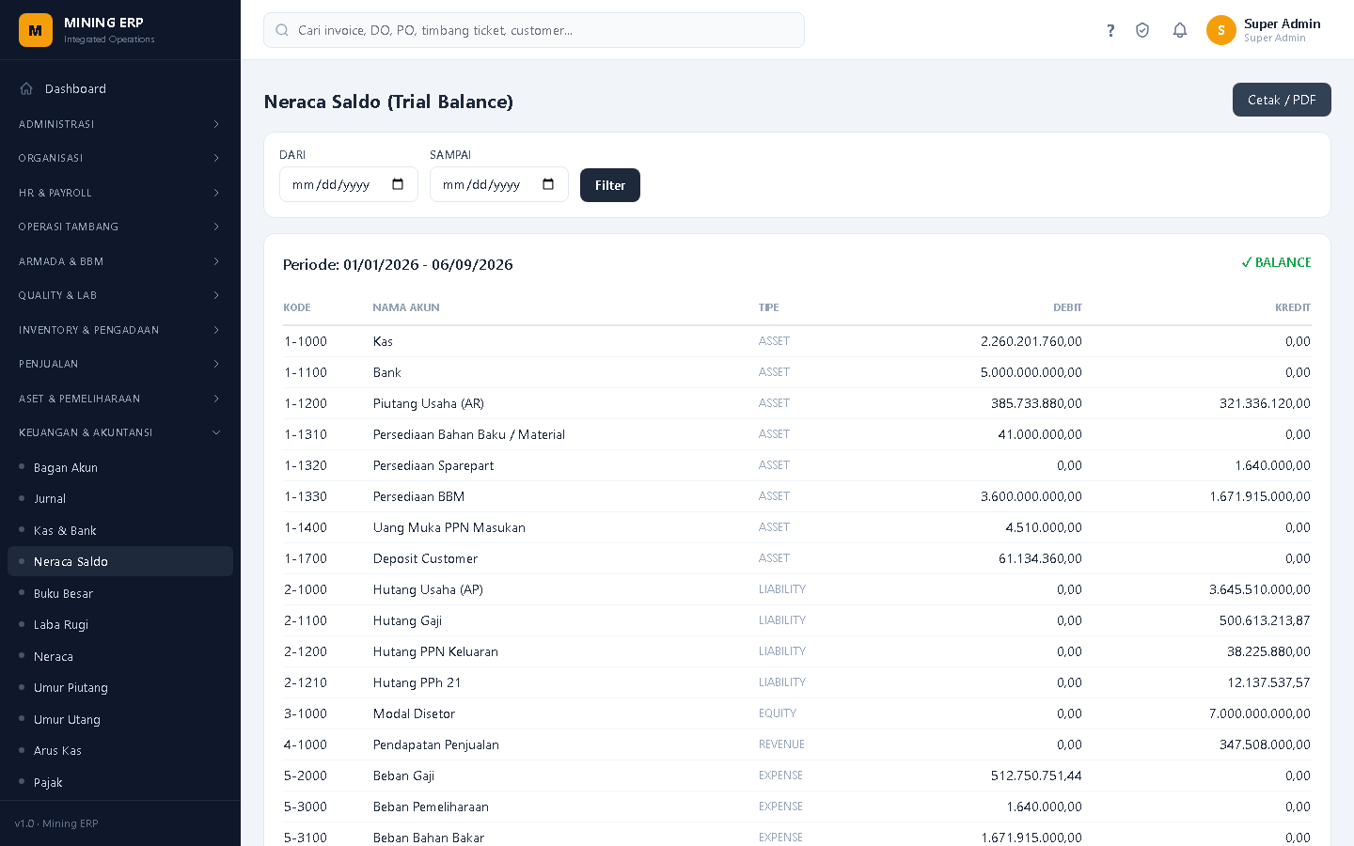Open the Pajak menu item
Image resolution: width=1354 pixels, height=846 pixels.
120,782
